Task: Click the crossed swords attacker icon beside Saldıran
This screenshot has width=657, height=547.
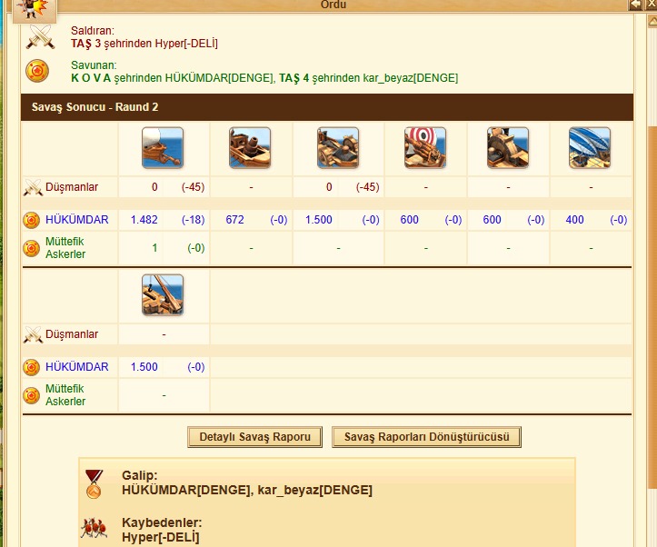Action: 40,37
